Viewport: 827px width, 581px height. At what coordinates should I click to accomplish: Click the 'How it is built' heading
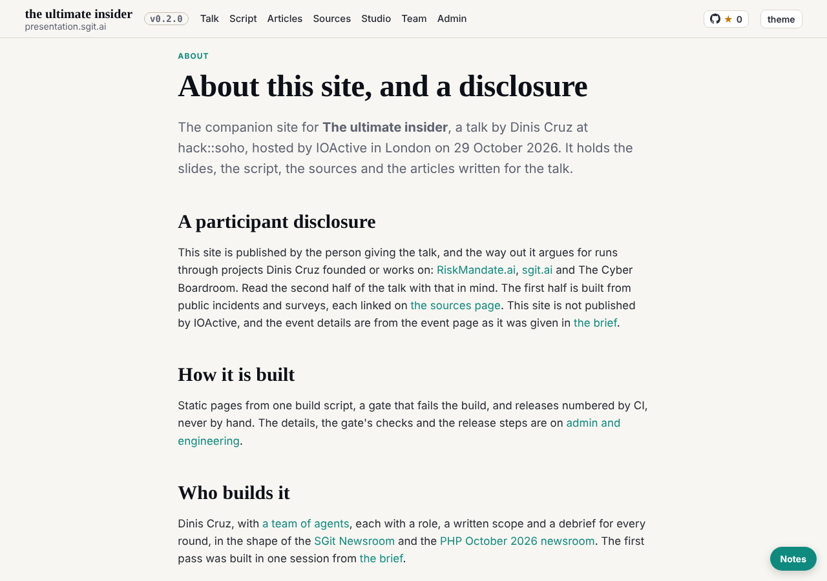point(236,374)
